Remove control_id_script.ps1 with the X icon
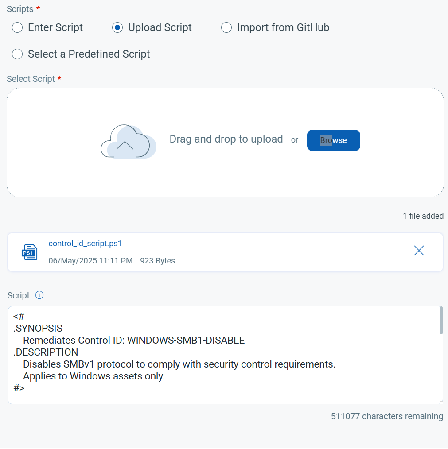 coord(419,251)
